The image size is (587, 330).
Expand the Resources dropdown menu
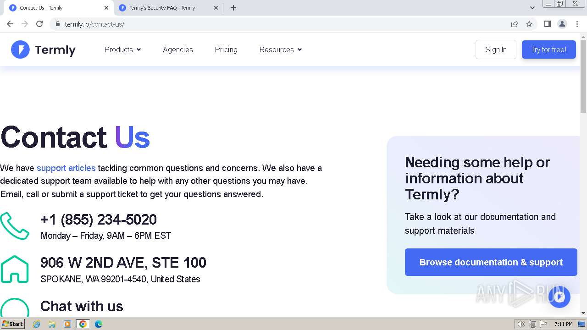(x=281, y=49)
